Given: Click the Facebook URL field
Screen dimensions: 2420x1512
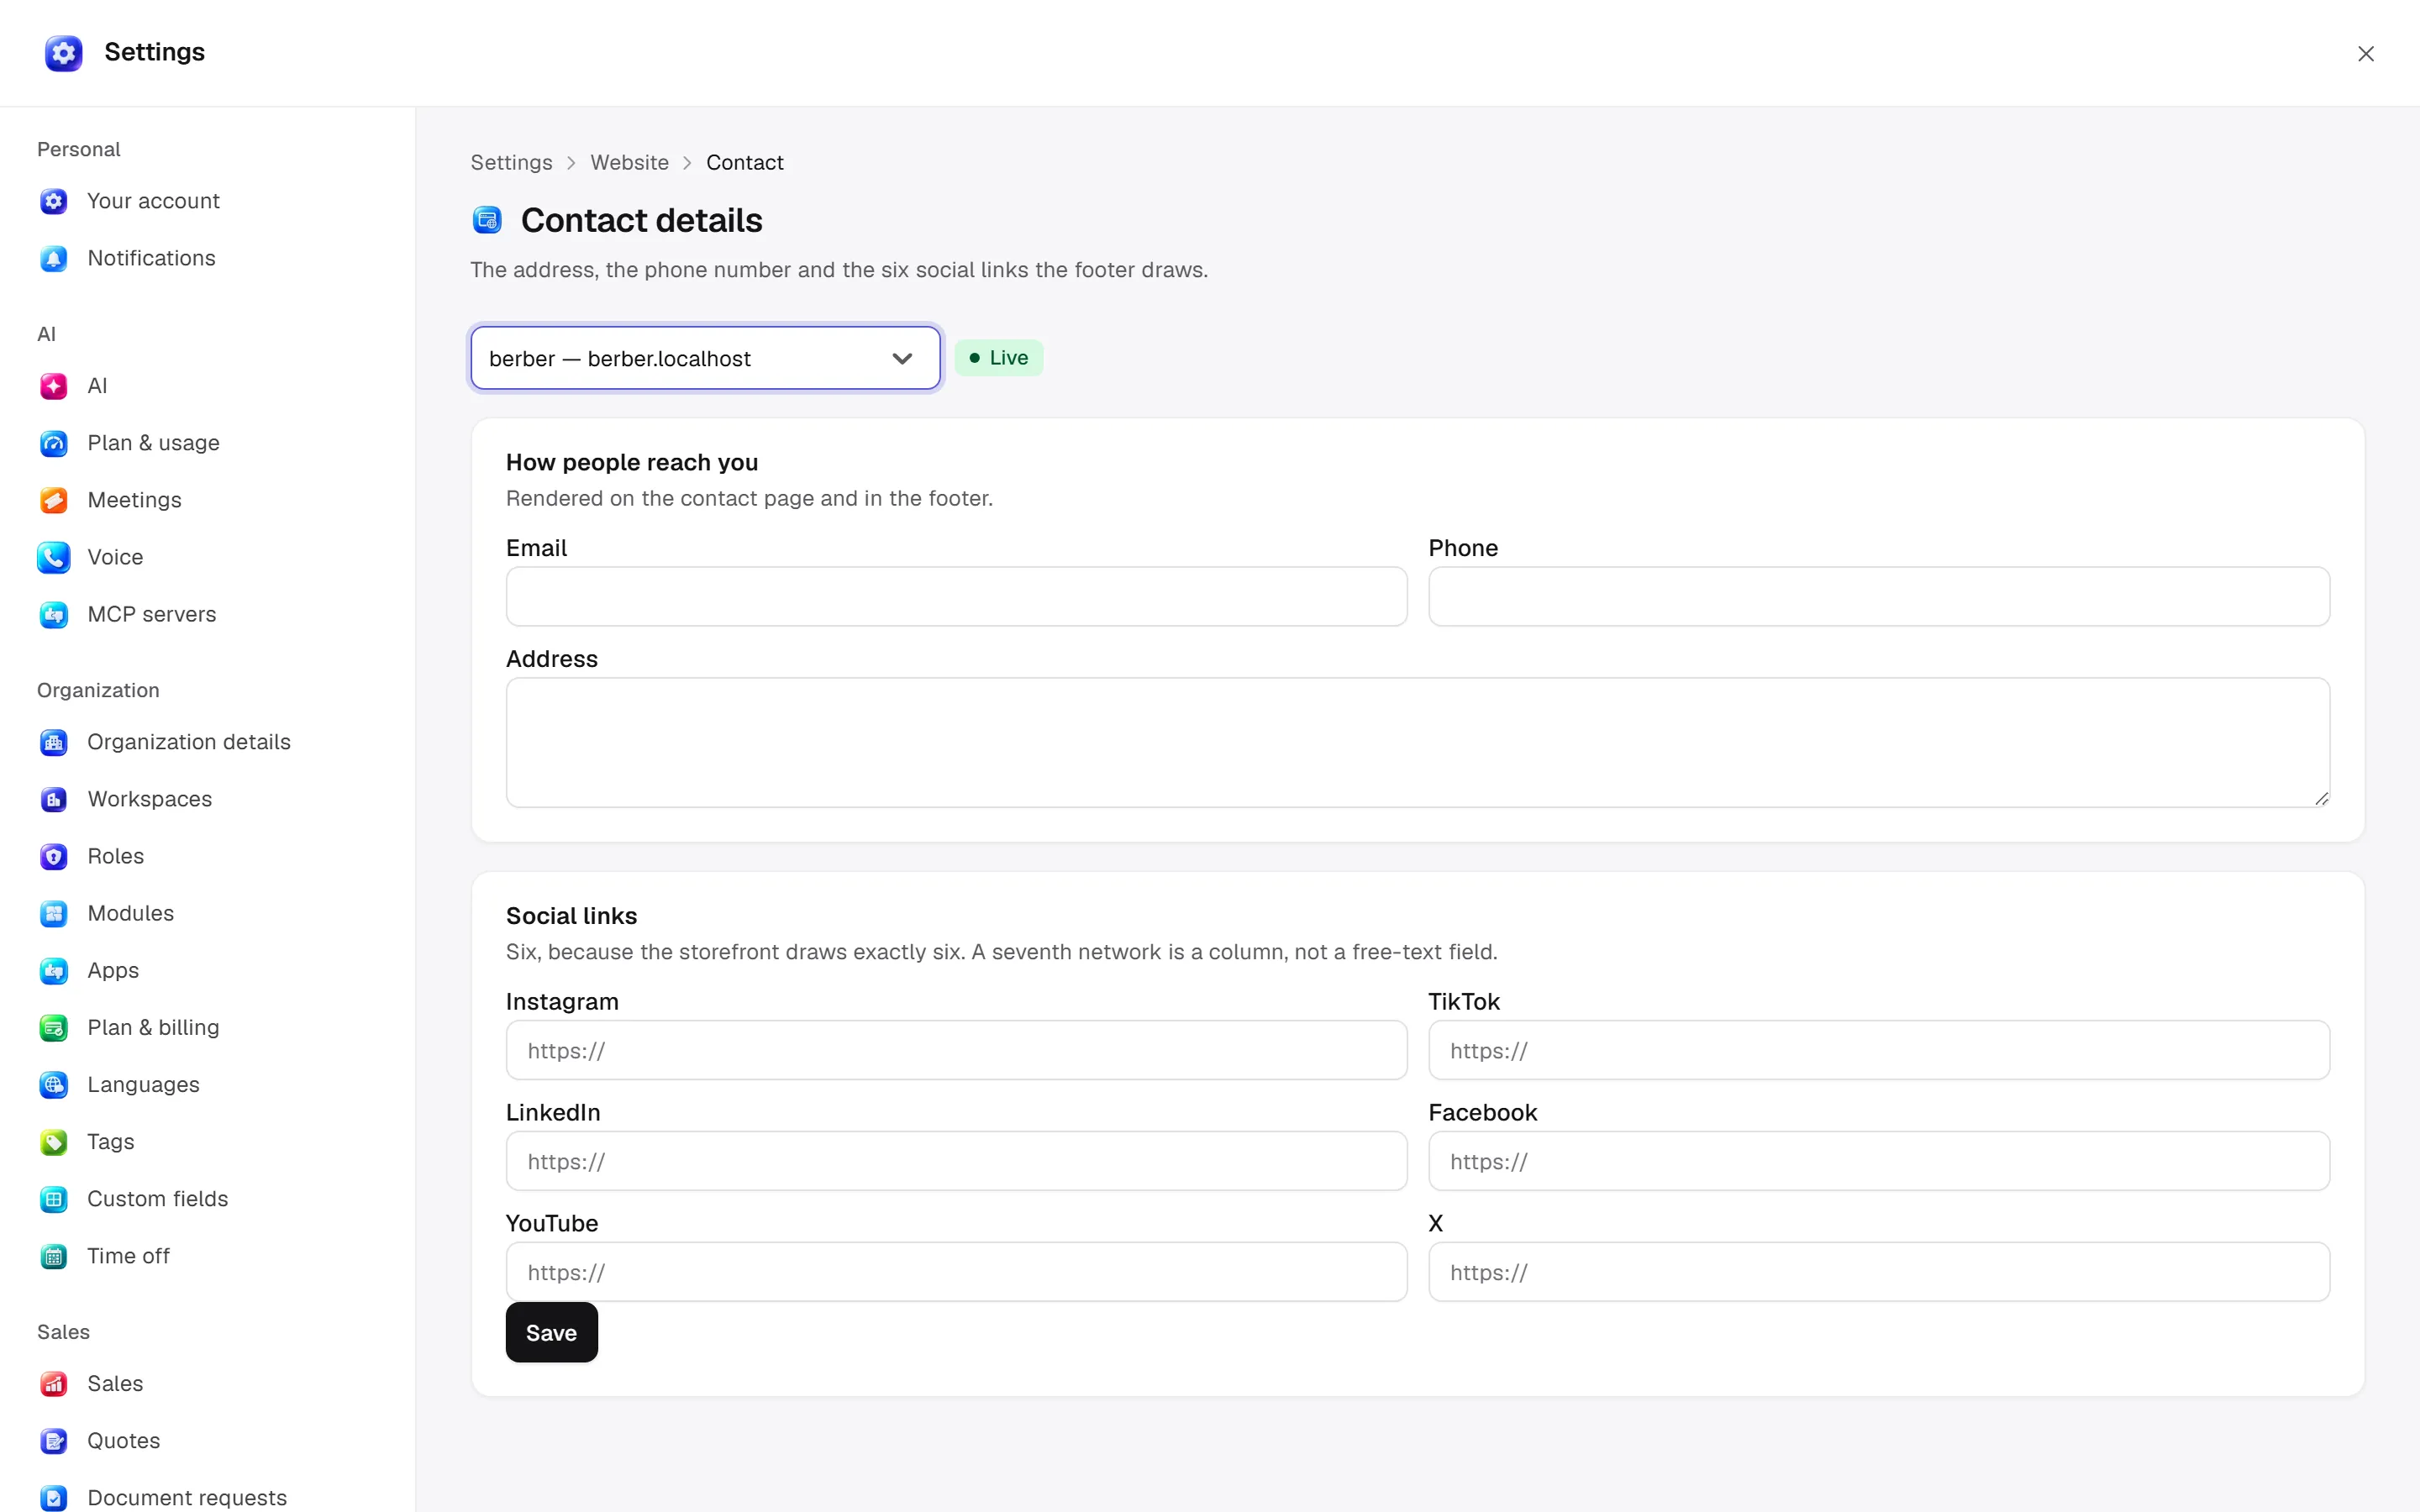Looking at the screenshot, I should point(1878,1161).
